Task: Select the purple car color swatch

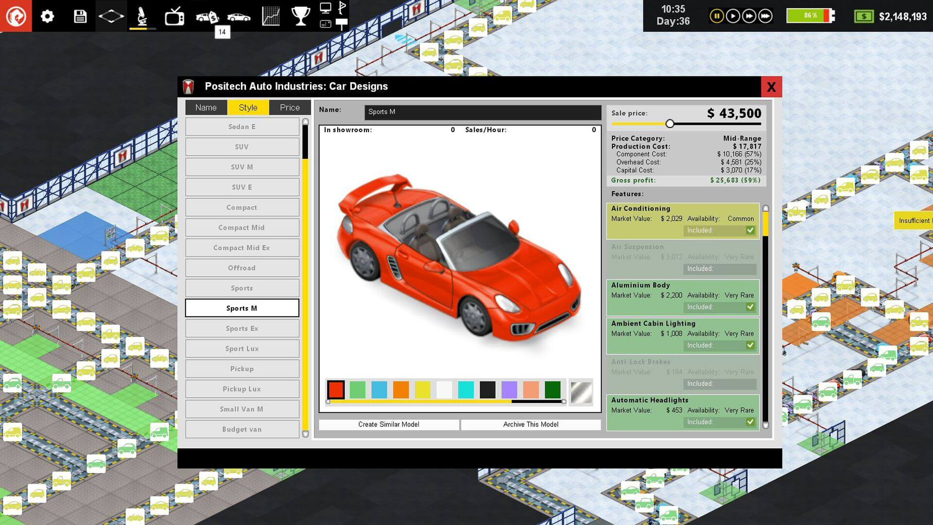Action: pos(509,390)
